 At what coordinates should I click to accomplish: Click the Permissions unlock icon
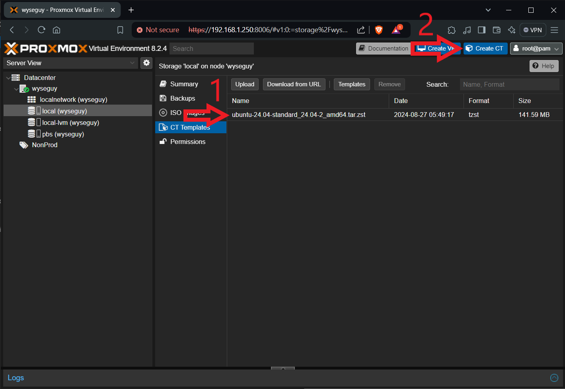[163, 142]
